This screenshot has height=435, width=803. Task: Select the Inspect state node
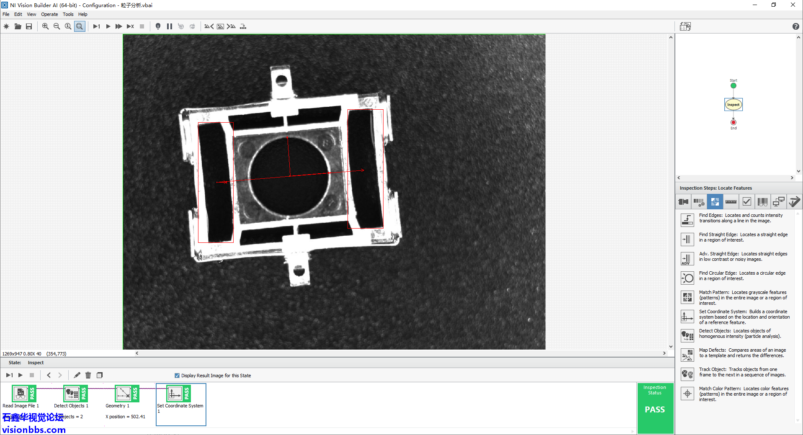pos(734,105)
